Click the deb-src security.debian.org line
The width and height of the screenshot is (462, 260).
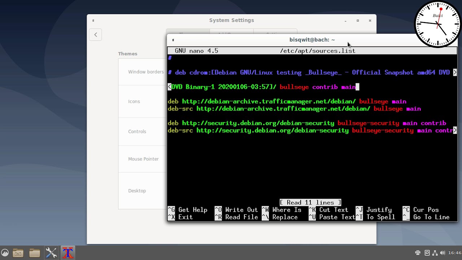coord(312,130)
